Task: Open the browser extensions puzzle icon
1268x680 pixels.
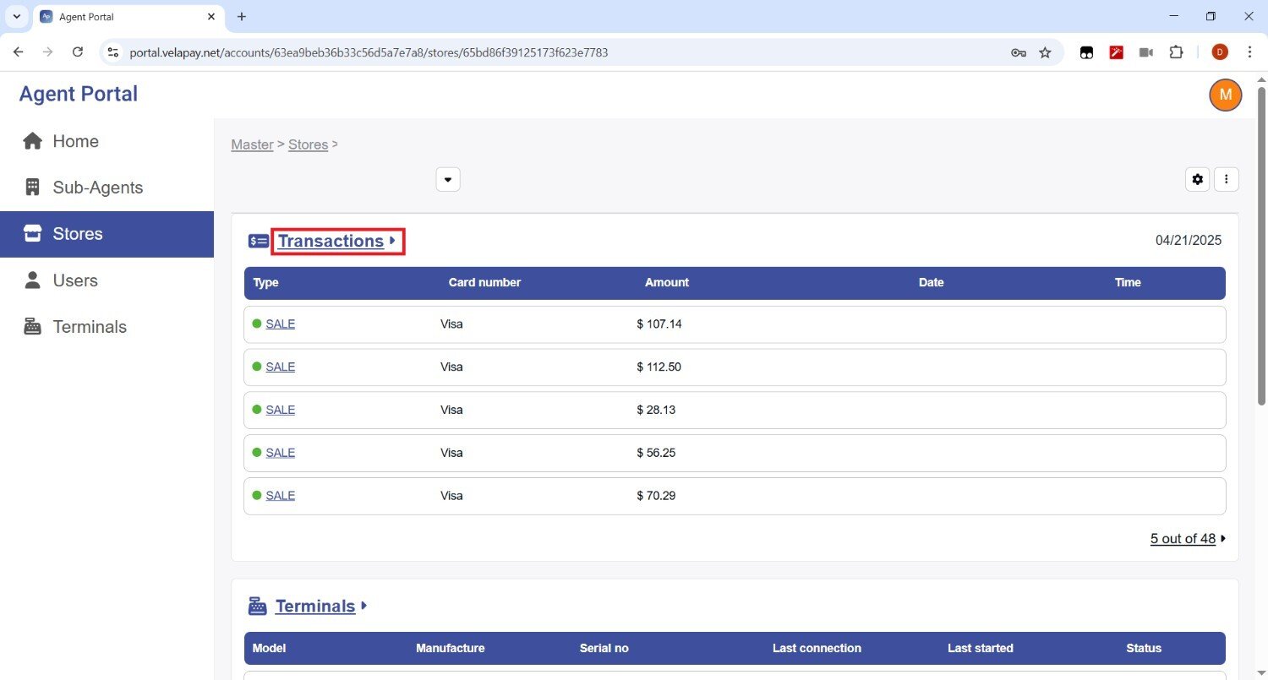Action: (1176, 52)
